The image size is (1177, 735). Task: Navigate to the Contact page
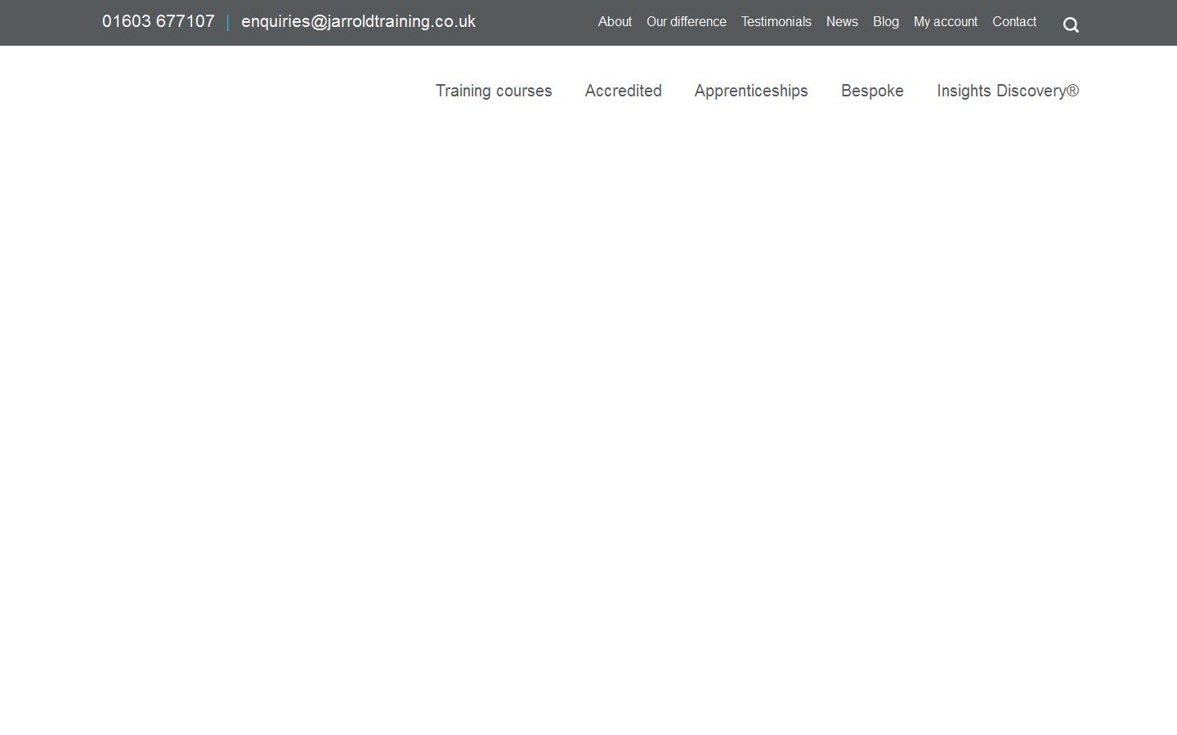tap(1014, 22)
